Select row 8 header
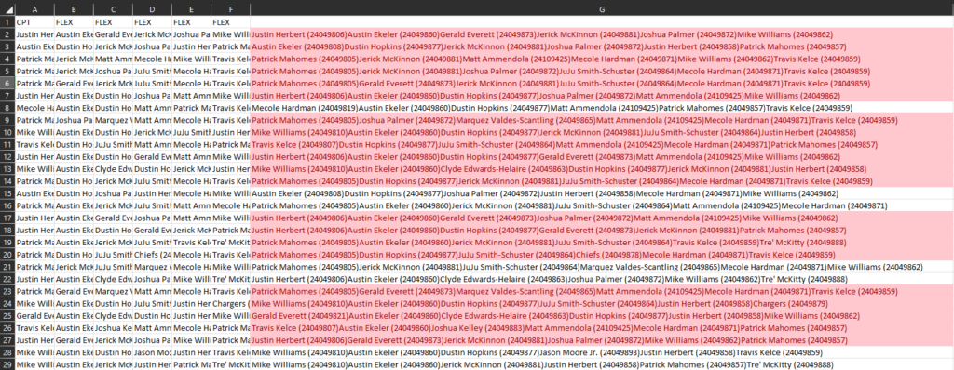The height and width of the screenshot is (370, 954). (7, 108)
